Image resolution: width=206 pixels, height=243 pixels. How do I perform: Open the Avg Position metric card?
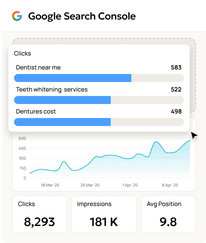pyautogui.click(x=168, y=214)
